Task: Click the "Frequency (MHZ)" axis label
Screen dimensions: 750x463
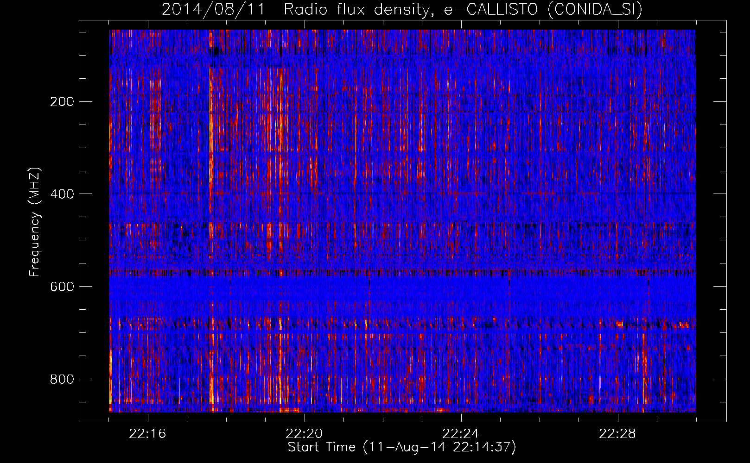Action: tap(35, 222)
